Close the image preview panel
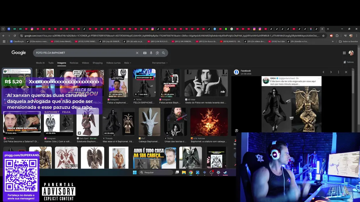The width and height of the screenshot is (360, 202). 346,72
